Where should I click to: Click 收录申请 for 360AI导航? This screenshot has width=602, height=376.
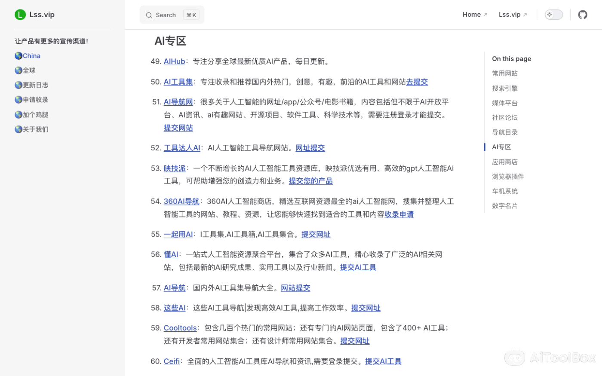(x=399, y=214)
